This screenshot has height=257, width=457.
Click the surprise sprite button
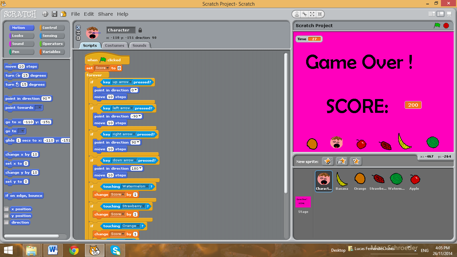pos(356,161)
